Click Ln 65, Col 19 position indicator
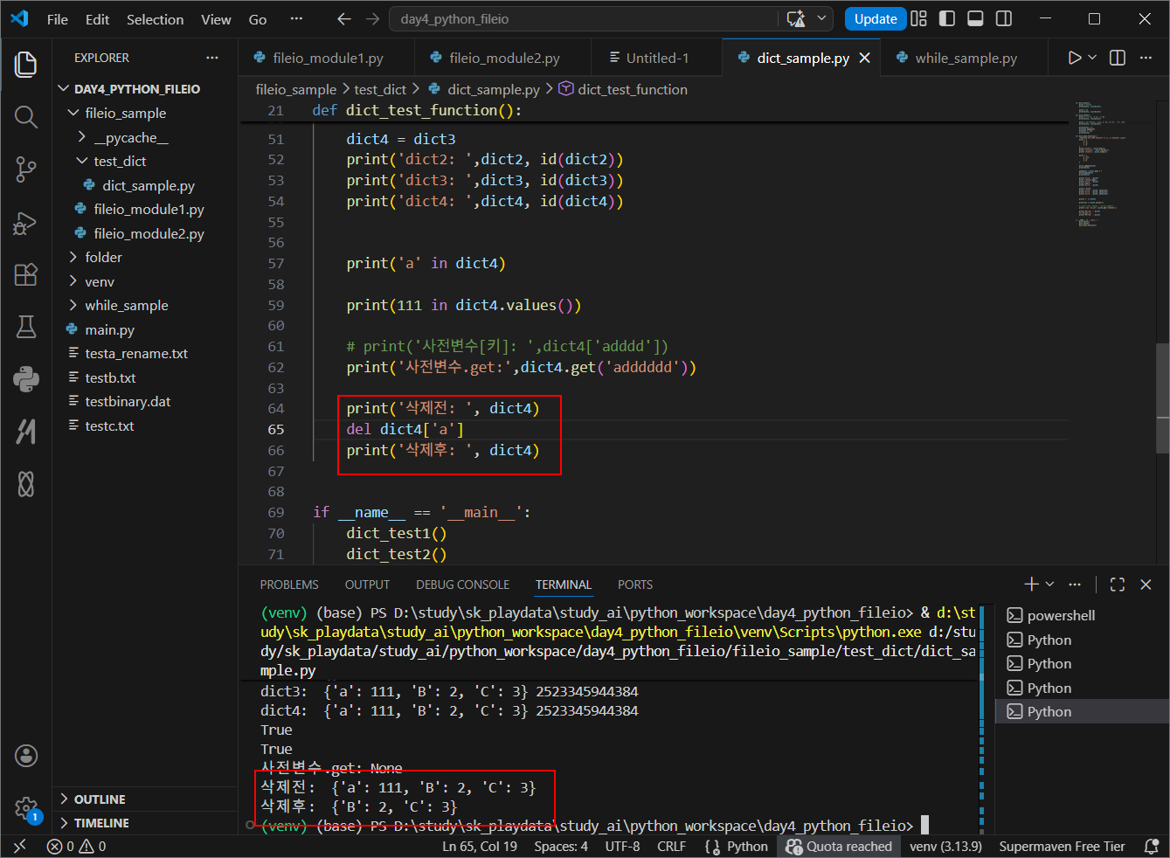The image size is (1170, 858). (x=480, y=846)
